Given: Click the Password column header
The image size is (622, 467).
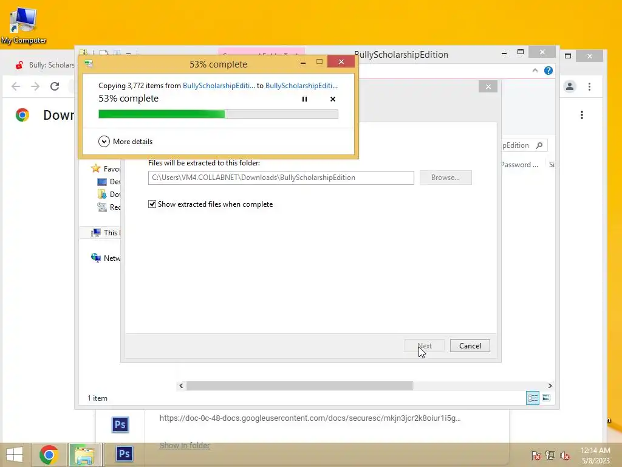Looking at the screenshot, I should (520, 164).
